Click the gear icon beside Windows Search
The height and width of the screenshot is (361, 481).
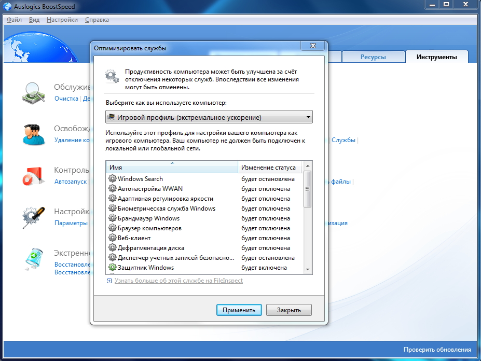click(x=113, y=178)
